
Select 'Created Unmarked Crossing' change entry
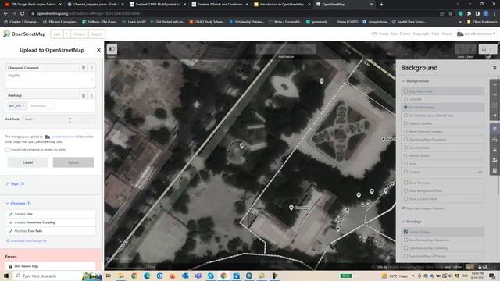[51, 222]
